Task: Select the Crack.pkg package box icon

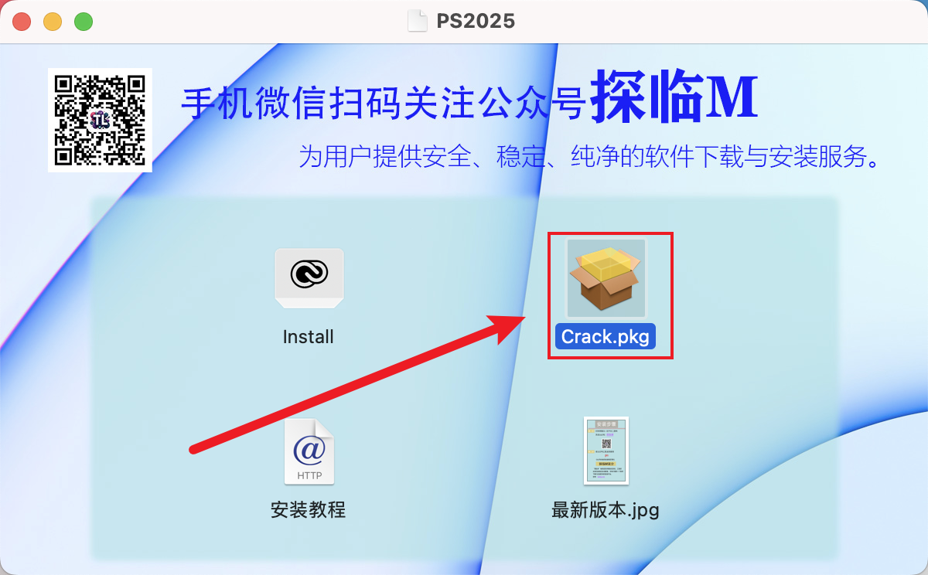Action: 606,277
